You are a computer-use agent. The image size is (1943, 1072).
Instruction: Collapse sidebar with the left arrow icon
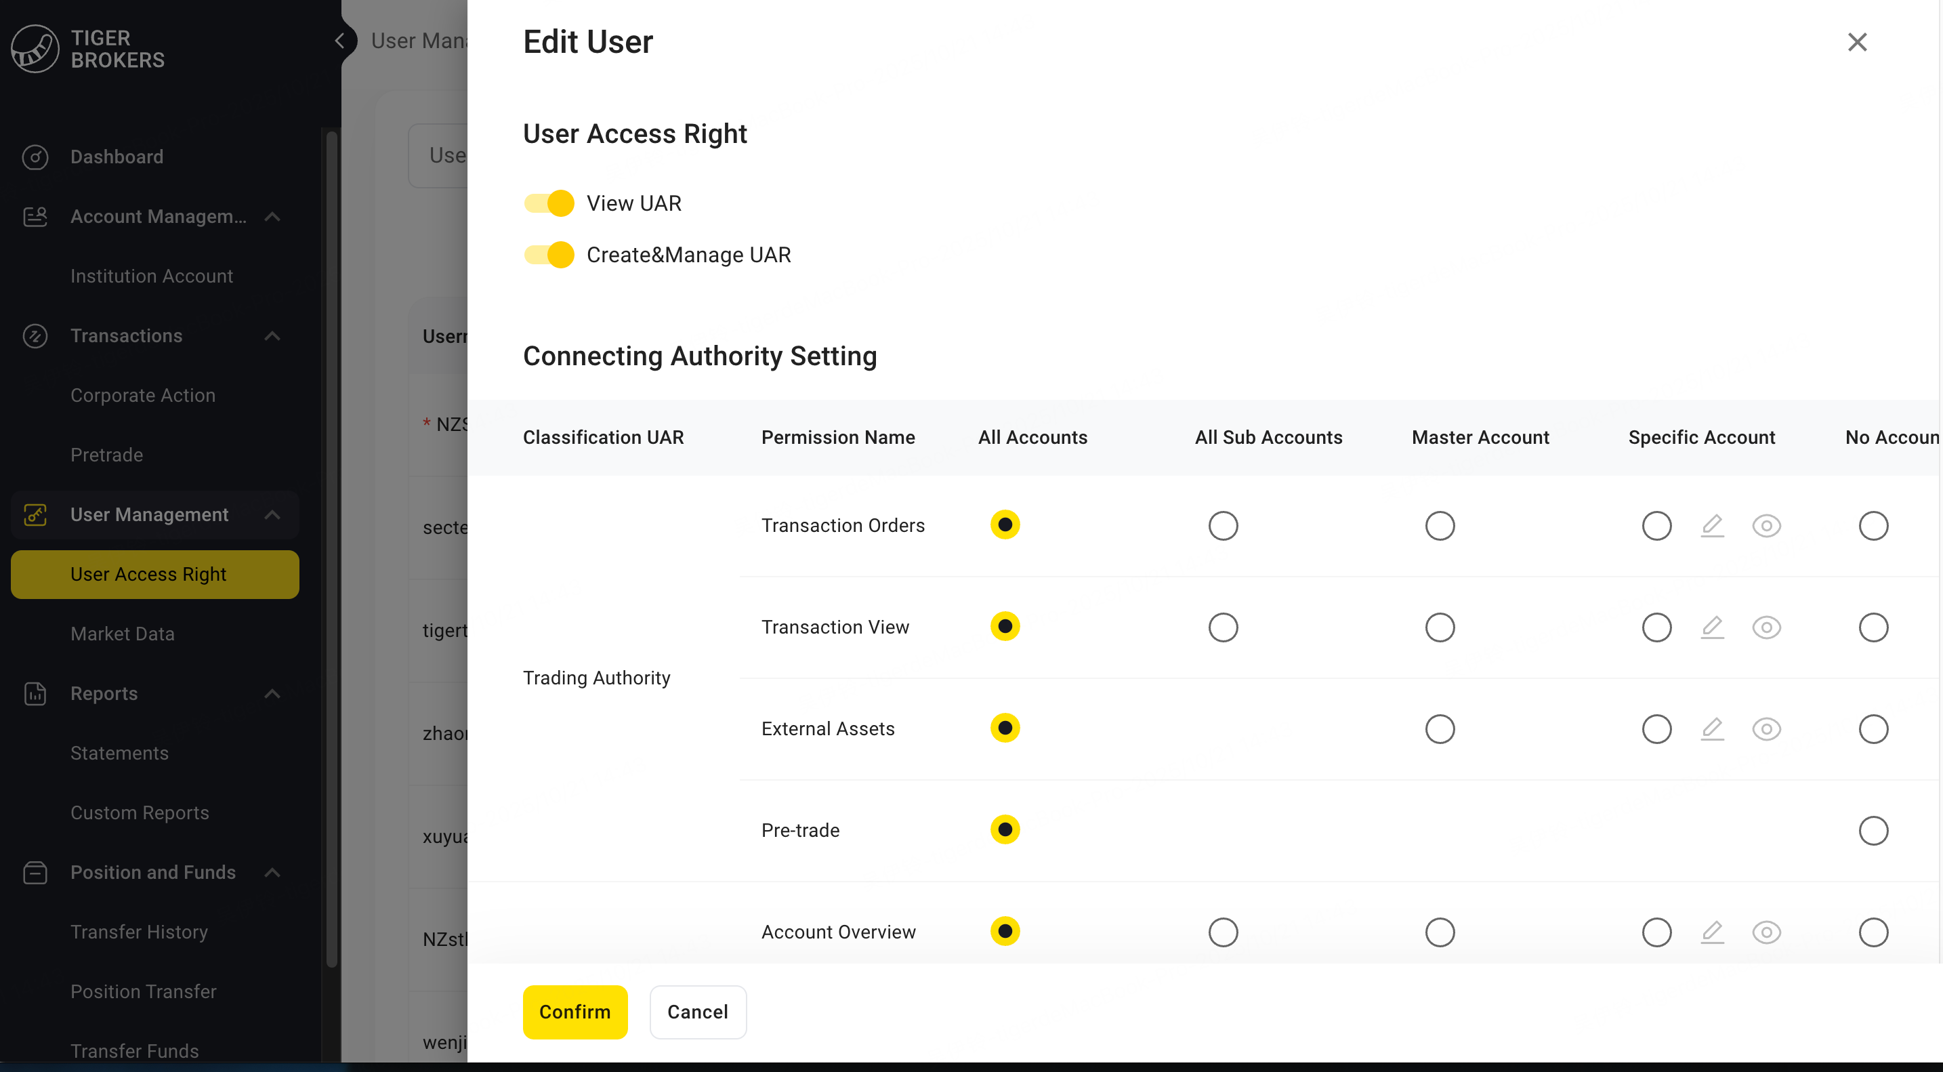tap(340, 41)
